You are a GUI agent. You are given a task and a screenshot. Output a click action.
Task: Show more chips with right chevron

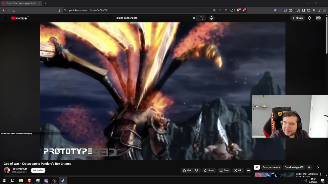pos(318,167)
